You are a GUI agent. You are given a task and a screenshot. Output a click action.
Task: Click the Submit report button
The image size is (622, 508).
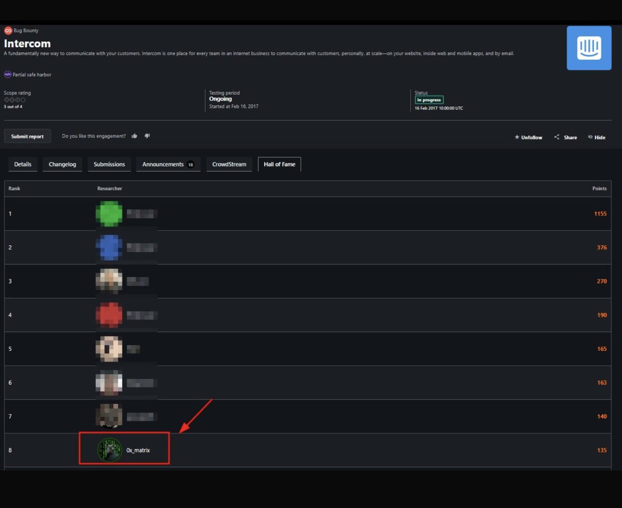(27, 136)
